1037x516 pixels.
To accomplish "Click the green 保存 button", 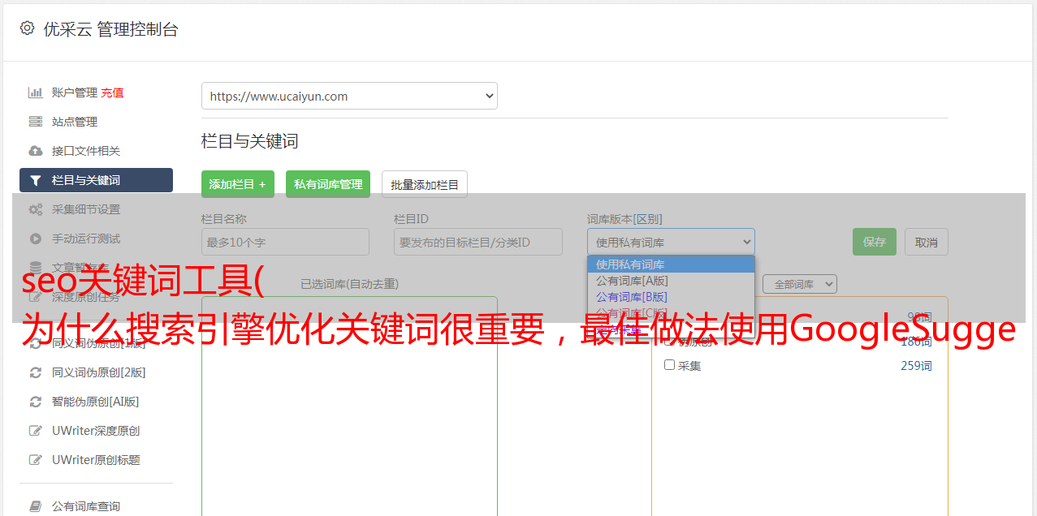I will click(875, 242).
